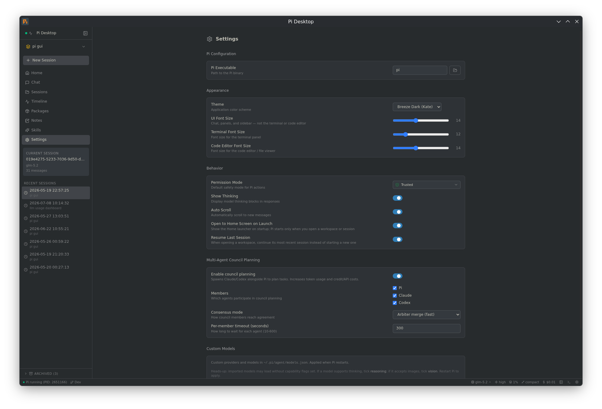This screenshot has width=602, height=409.
Task: Open the Packages view
Action: pyautogui.click(x=56, y=111)
